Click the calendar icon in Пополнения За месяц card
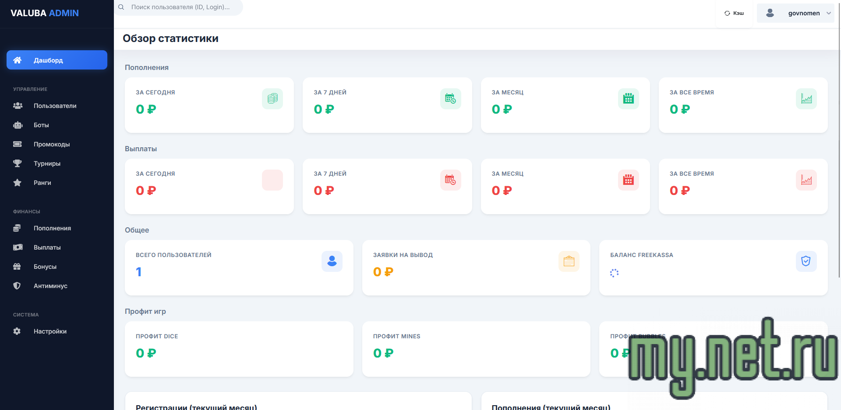Image resolution: width=841 pixels, height=410 pixels. click(628, 99)
